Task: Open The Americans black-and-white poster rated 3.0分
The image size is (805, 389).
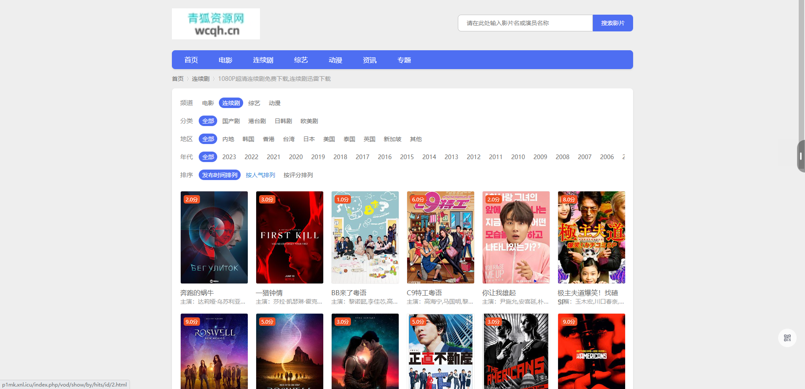Action: pyautogui.click(x=516, y=351)
